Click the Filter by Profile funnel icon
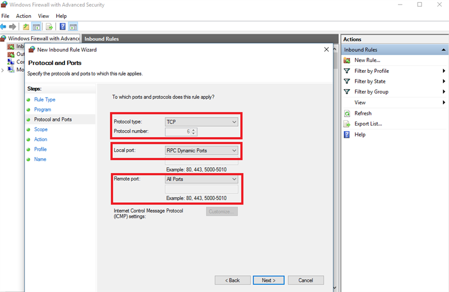The image size is (449, 292). click(x=347, y=71)
